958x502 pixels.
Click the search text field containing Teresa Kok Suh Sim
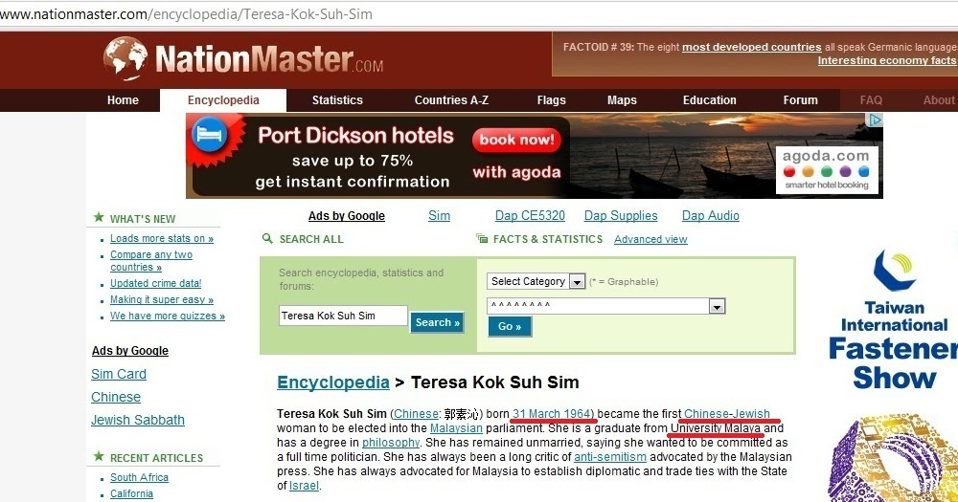(x=343, y=316)
